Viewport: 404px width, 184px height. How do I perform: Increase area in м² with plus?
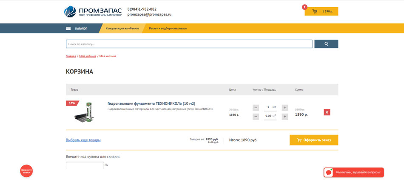pyautogui.click(x=285, y=117)
